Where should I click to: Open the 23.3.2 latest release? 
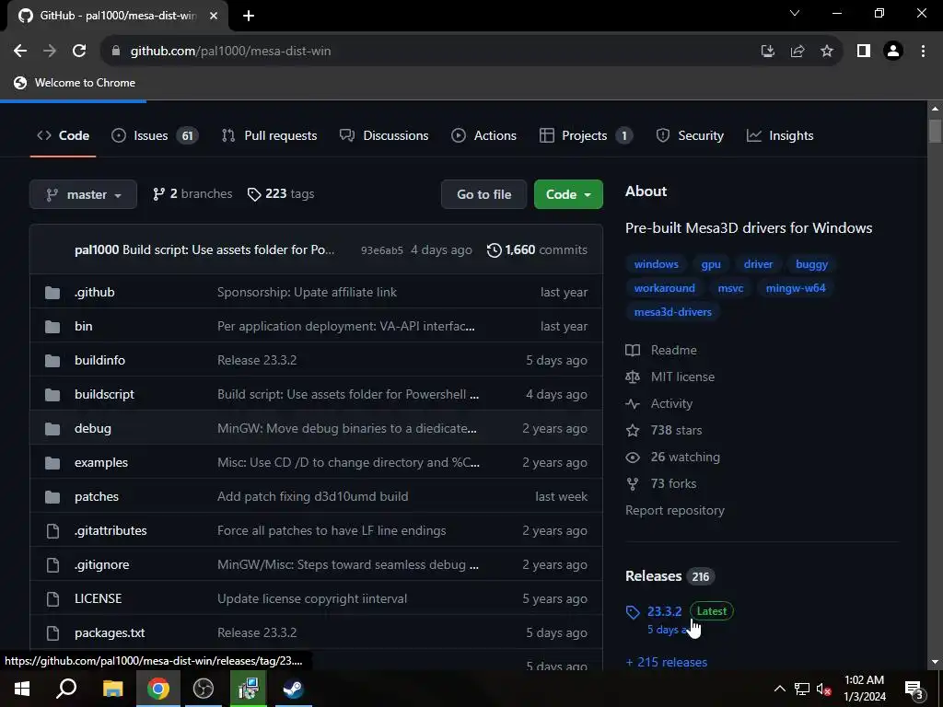coord(665,611)
